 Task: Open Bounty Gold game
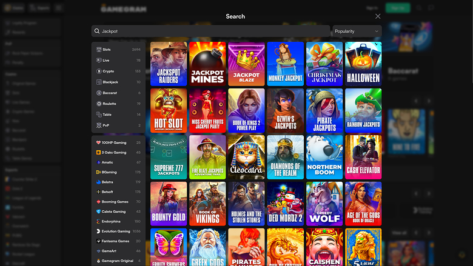169,204
